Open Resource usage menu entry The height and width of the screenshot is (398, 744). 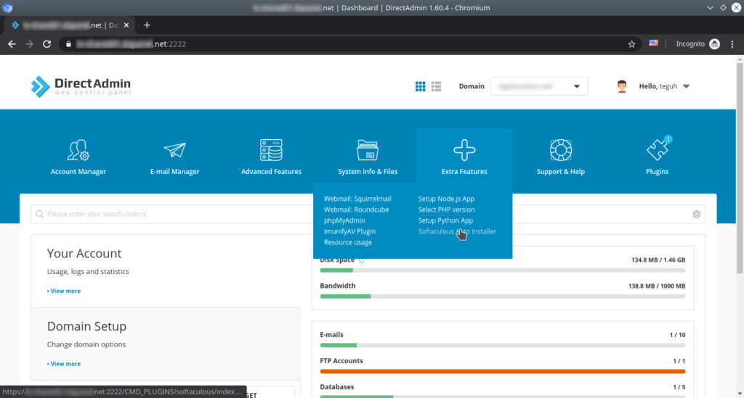tap(348, 242)
